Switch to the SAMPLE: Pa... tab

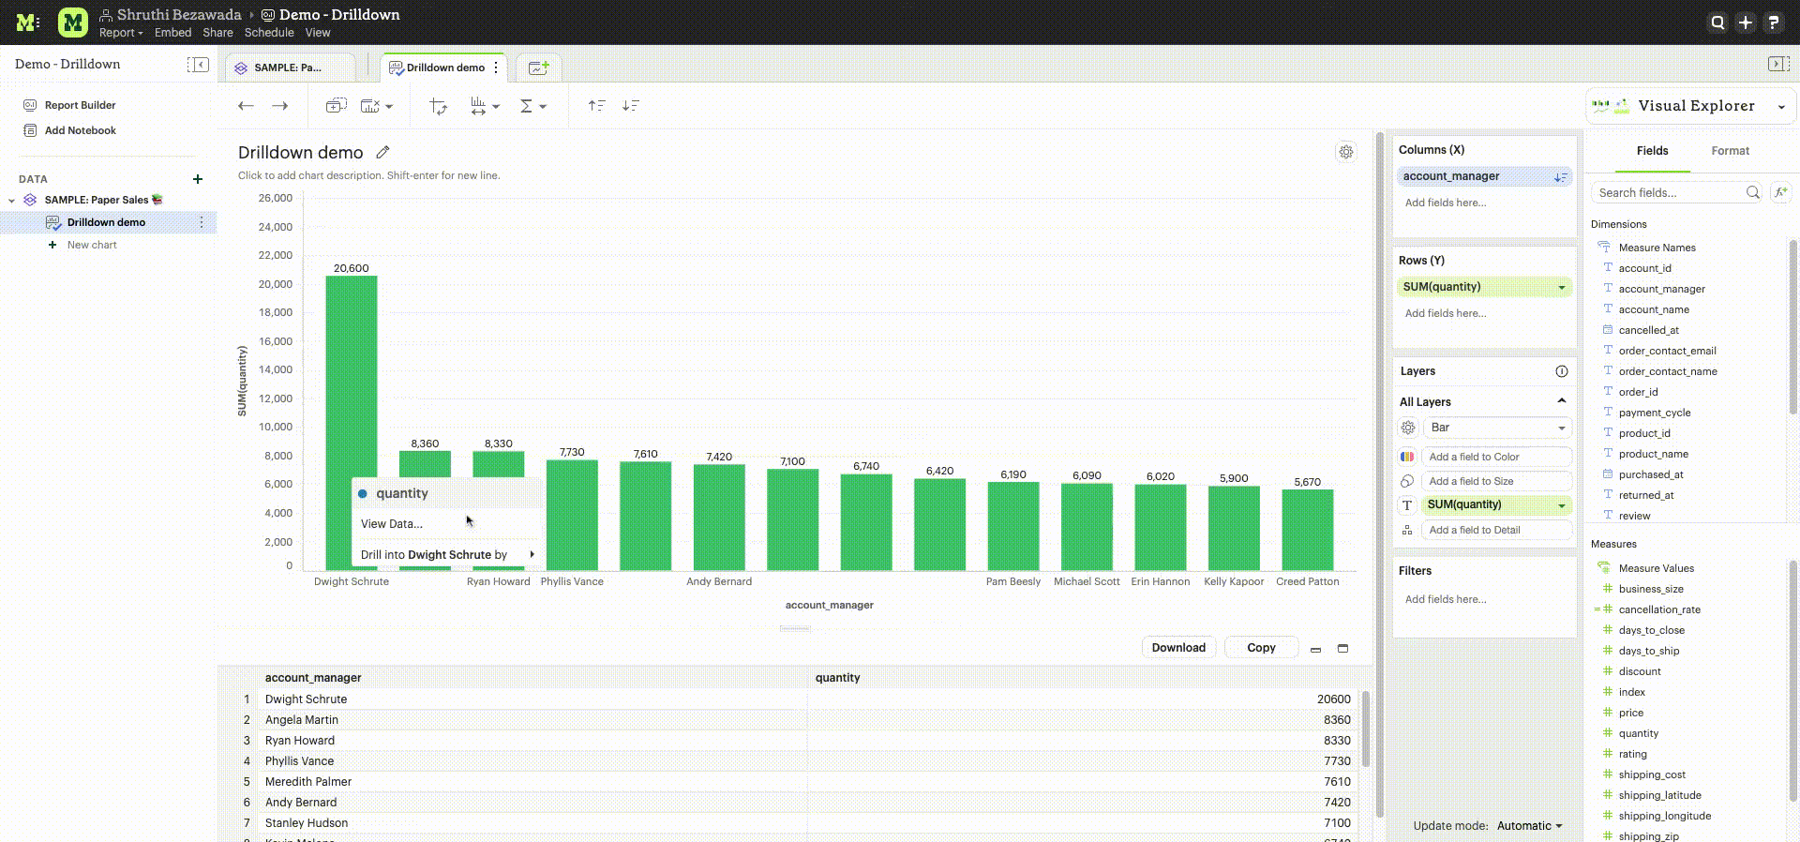[x=290, y=68]
